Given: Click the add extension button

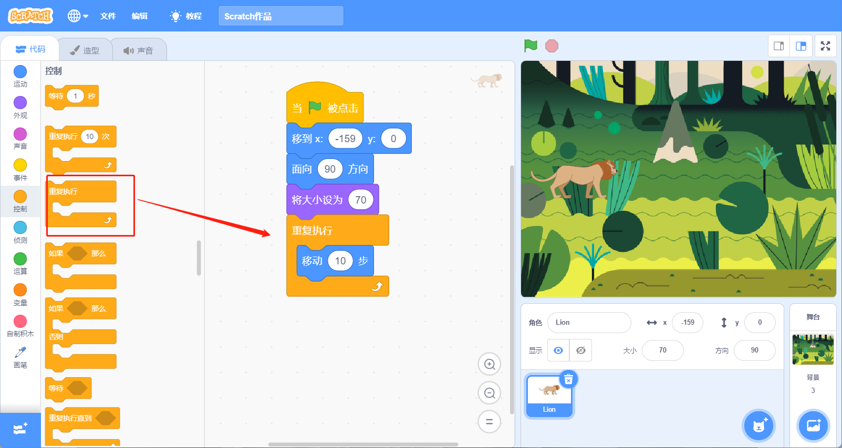Looking at the screenshot, I should [20, 430].
